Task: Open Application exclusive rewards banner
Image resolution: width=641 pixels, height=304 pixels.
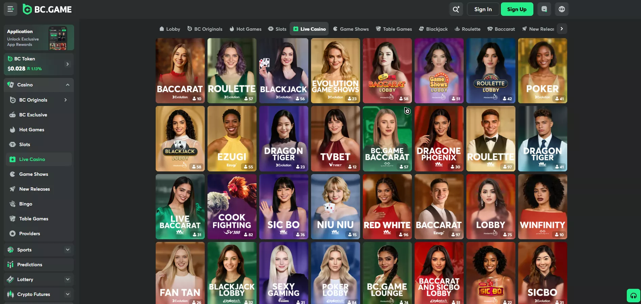Action: click(39, 37)
